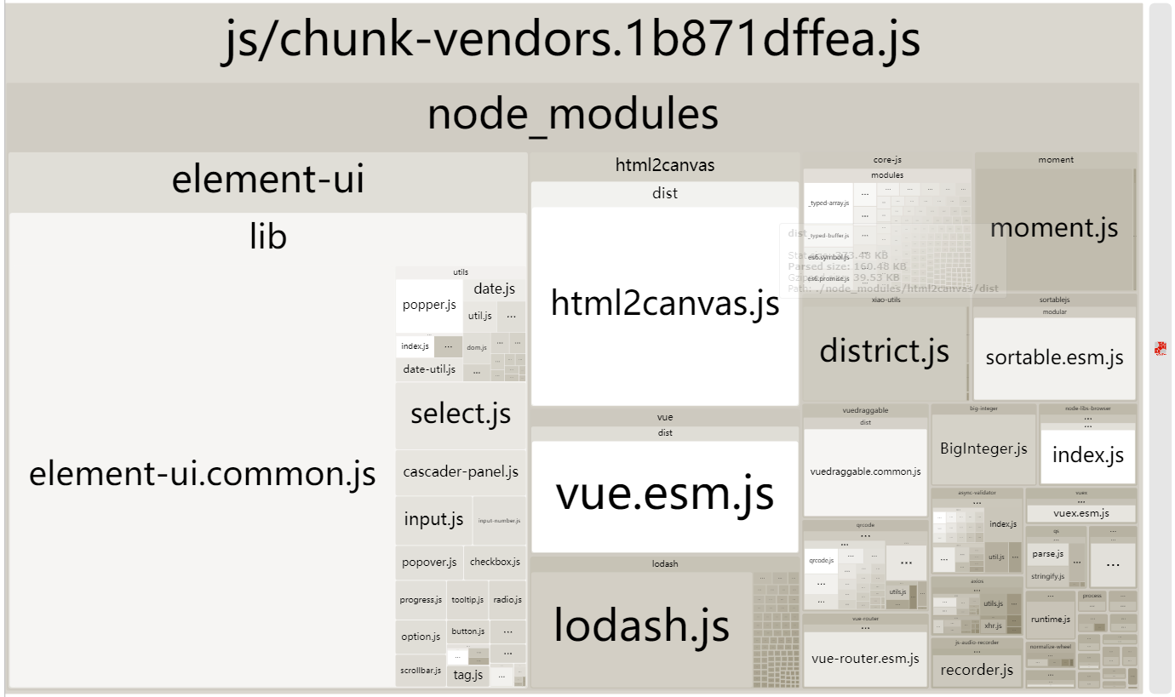This screenshot has height=697, width=1175.
Task: Select the scrollbar.js block in element-ui
Action: 421,671
